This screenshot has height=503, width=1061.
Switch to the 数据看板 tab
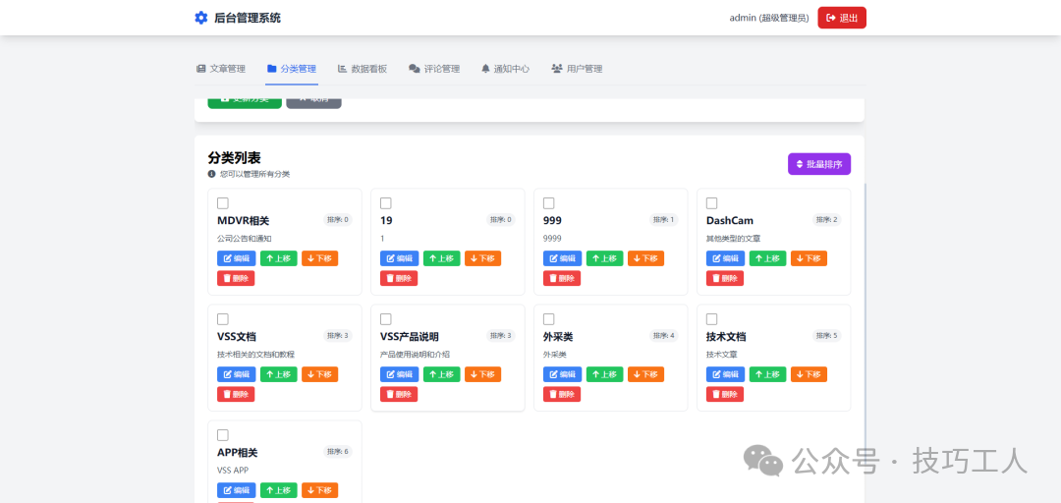point(363,69)
